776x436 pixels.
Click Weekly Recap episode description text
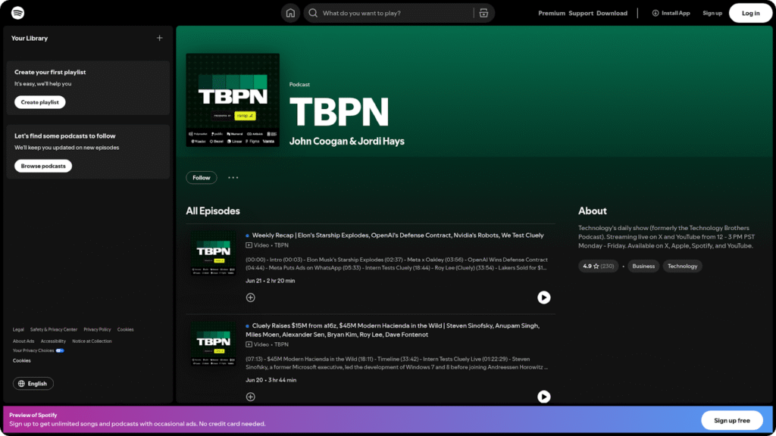(396, 263)
